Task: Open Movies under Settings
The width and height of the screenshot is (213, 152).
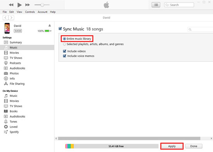Action: point(27,52)
